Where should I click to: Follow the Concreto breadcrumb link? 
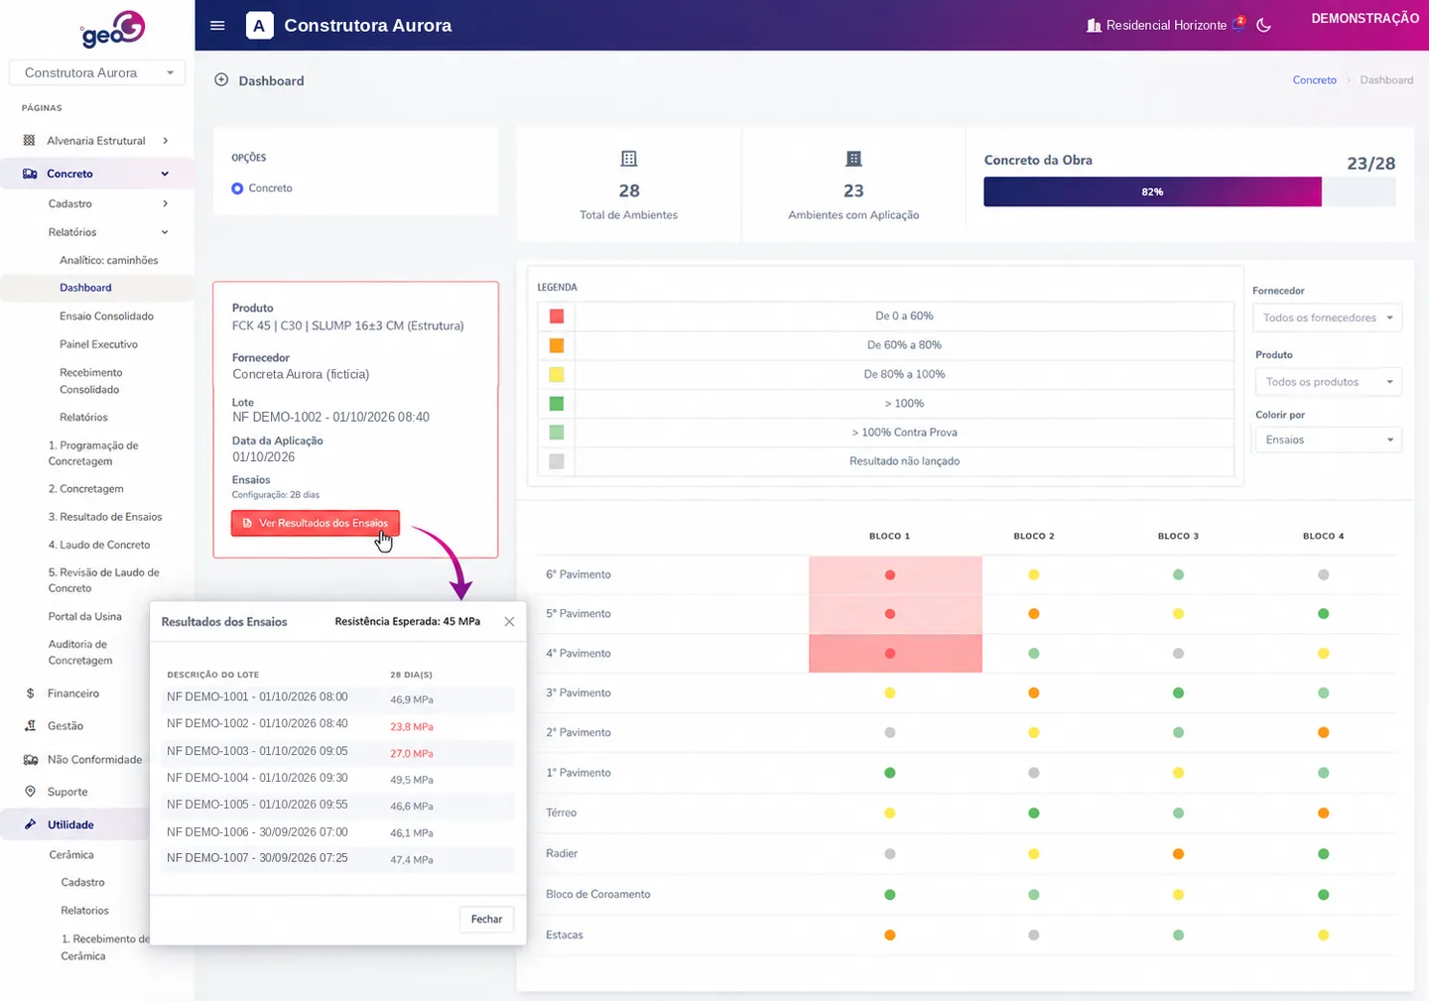tap(1314, 80)
